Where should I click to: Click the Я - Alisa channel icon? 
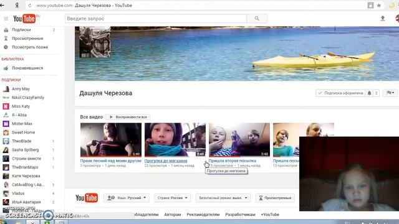(x=6, y=114)
